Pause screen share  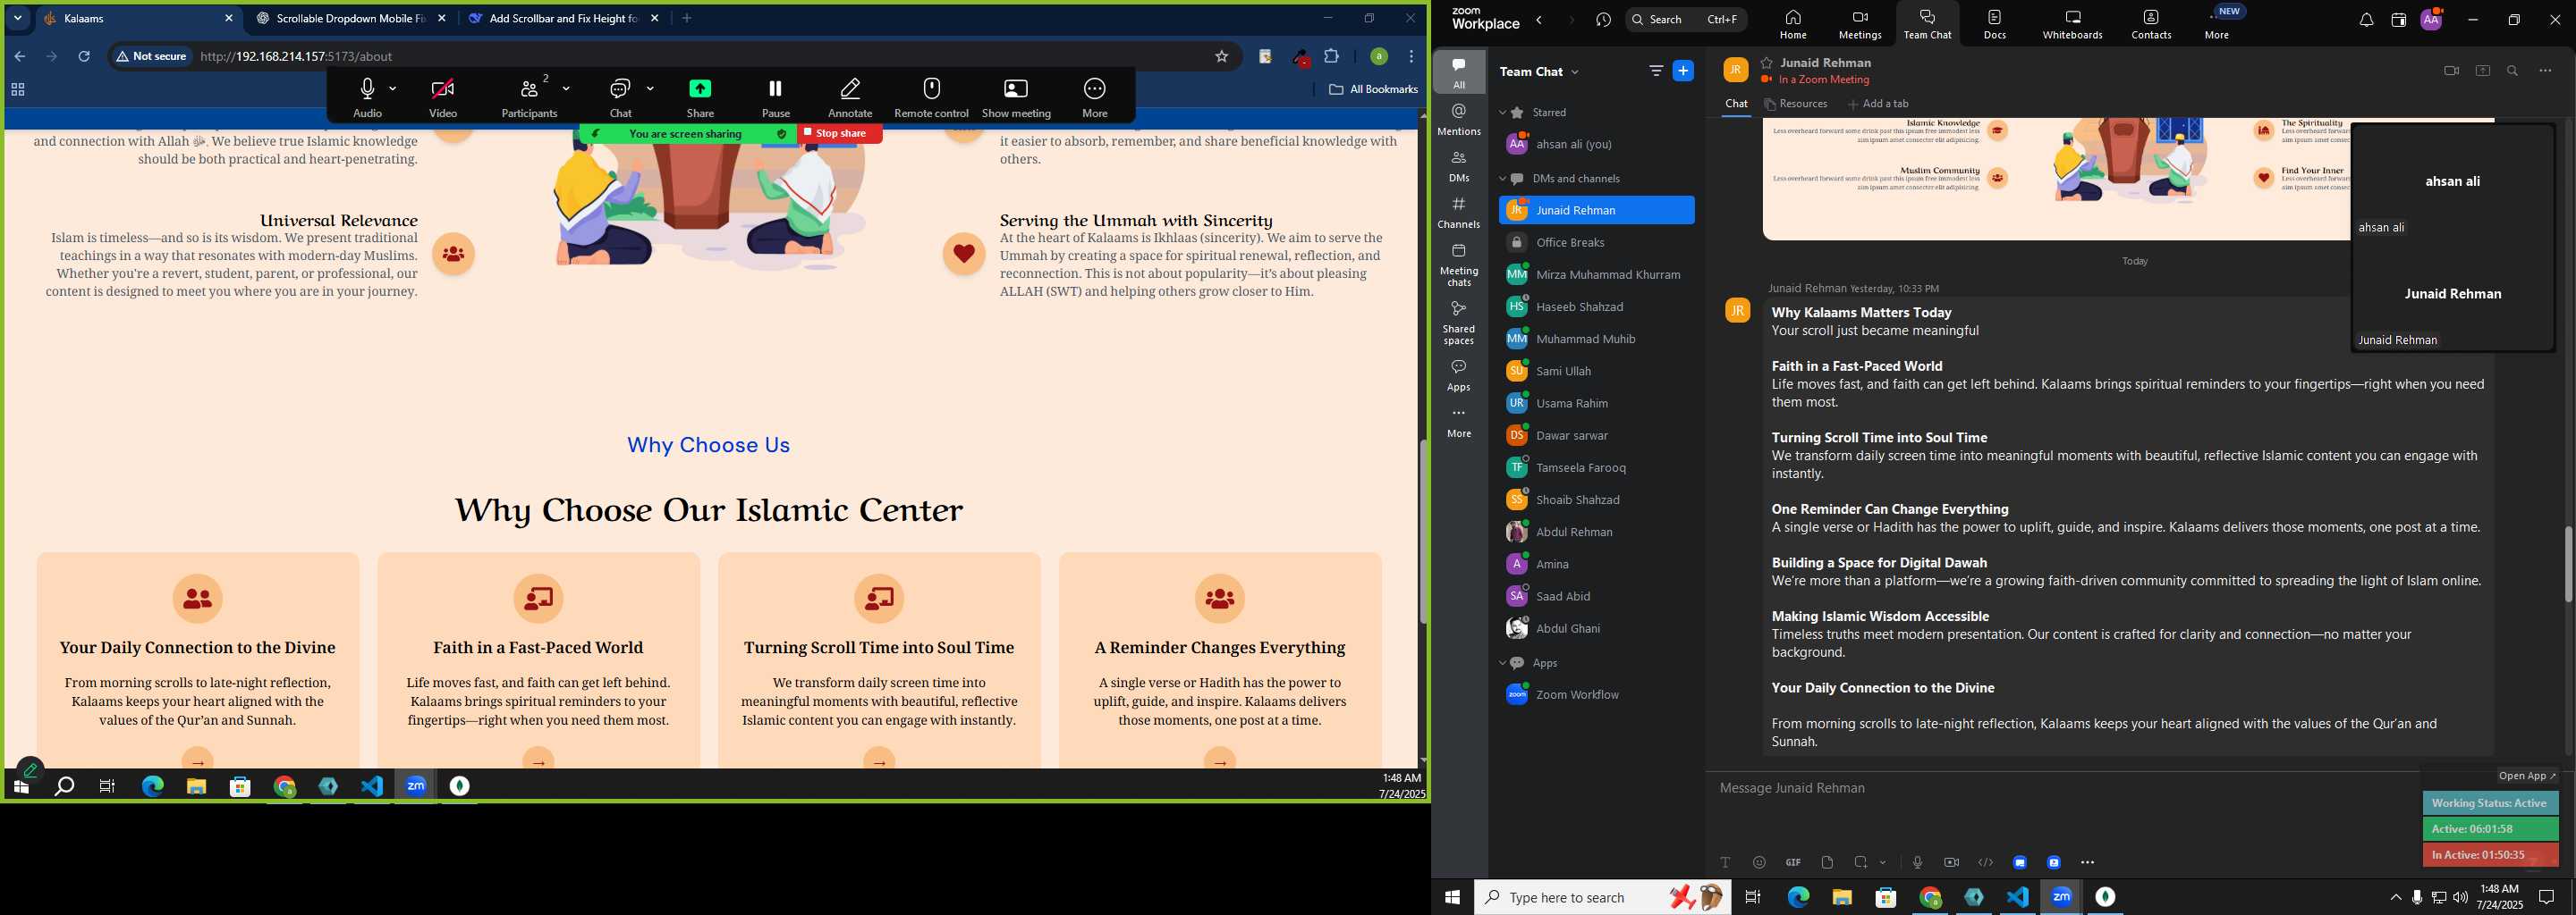(775, 98)
